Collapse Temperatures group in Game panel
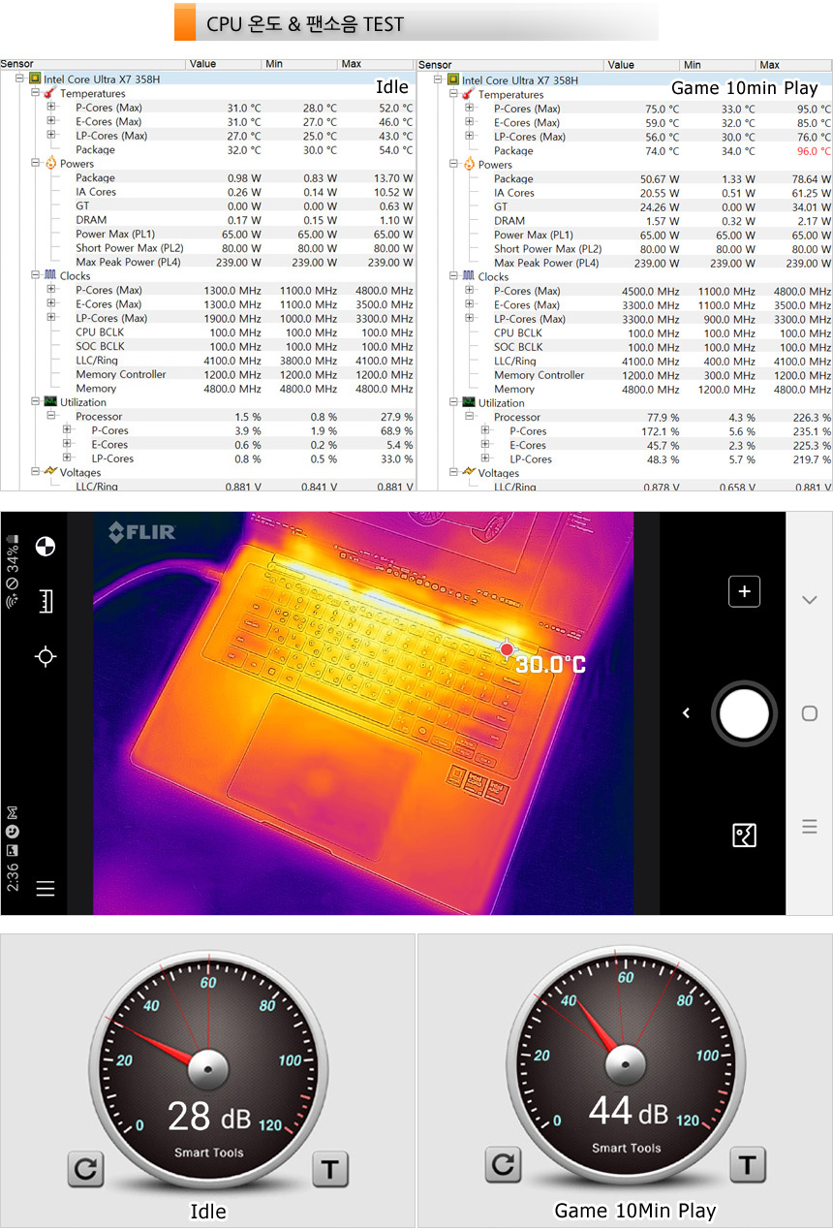 point(453,94)
